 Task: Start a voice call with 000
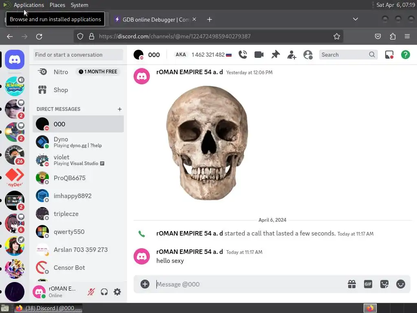tap(243, 55)
